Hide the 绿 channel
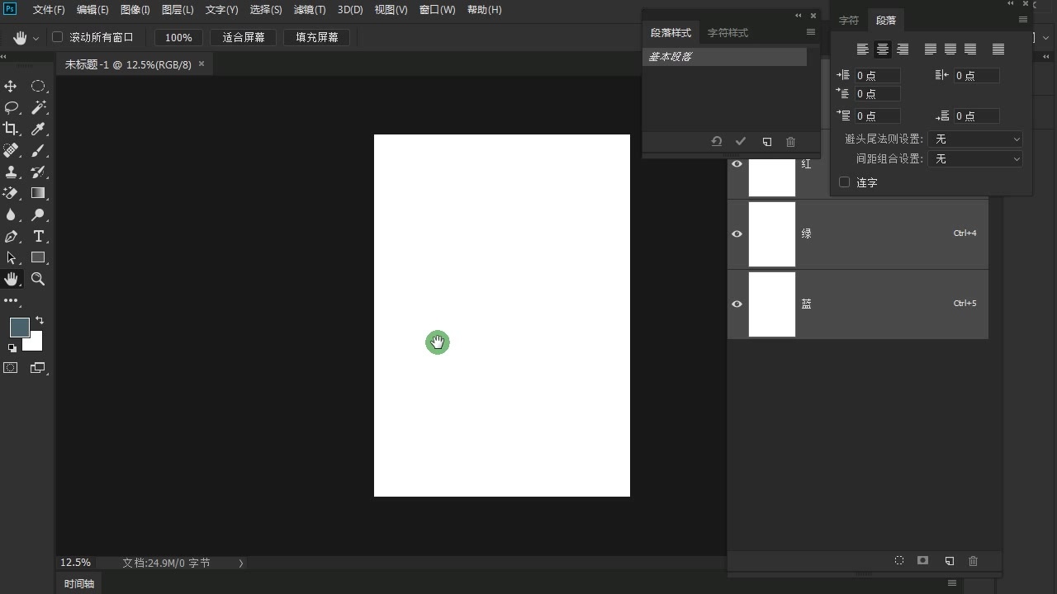1057x594 pixels. click(737, 233)
